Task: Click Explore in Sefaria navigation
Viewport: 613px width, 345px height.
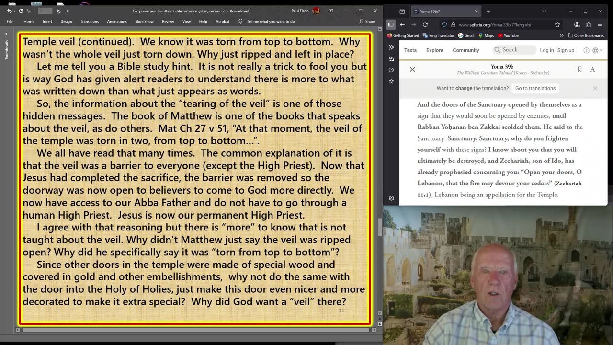Action: [435, 50]
